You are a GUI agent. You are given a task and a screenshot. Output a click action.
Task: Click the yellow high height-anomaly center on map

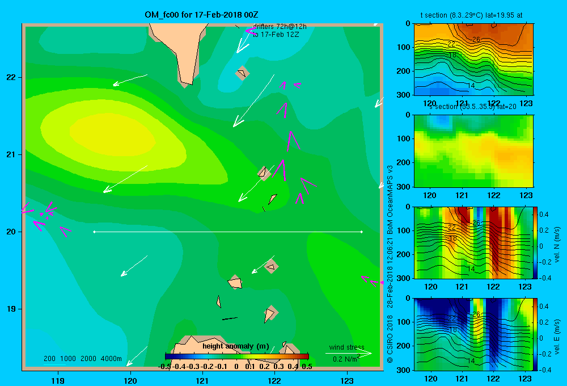click(x=112, y=135)
